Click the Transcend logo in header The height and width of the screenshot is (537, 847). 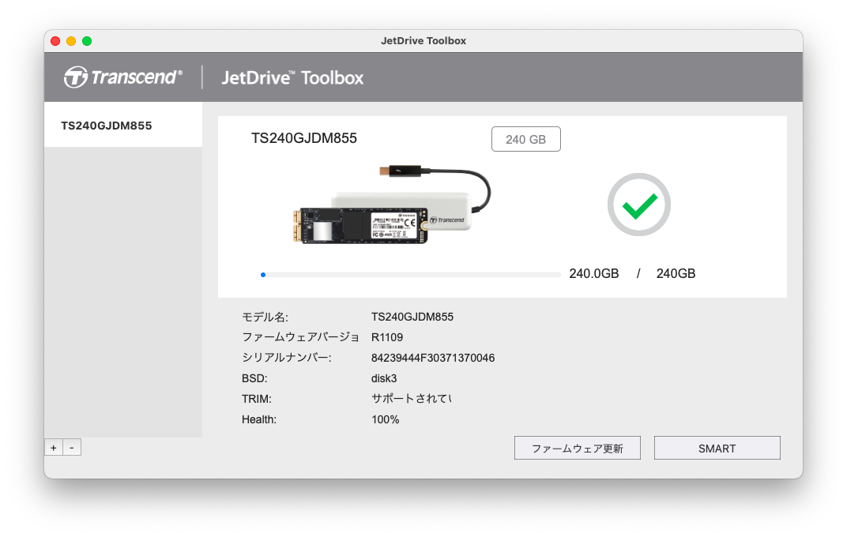(x=123, y=77)
